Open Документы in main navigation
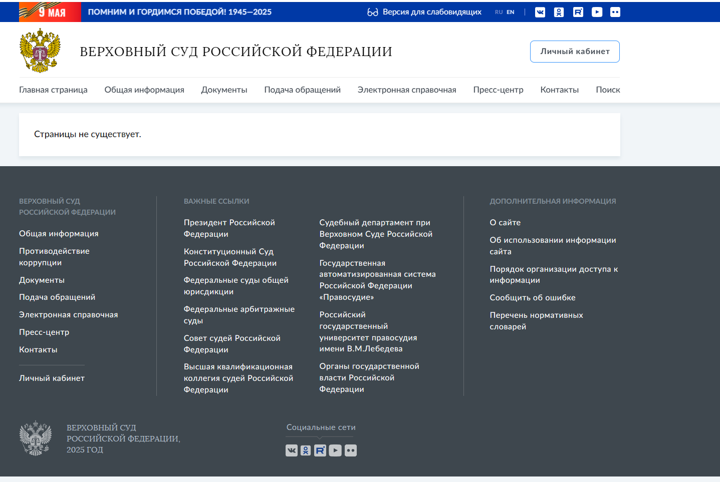The height and width of the screenshot is (482, 720). click(x=224, y=90)
